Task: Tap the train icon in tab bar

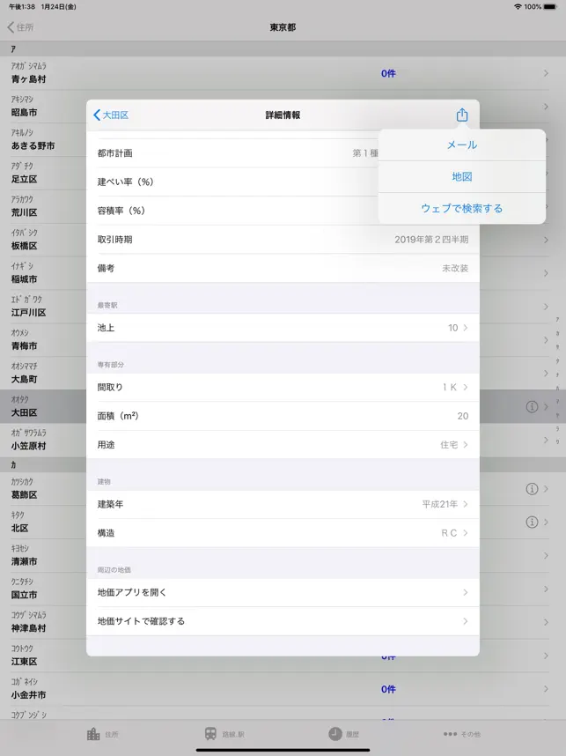Action: [210, 734]
